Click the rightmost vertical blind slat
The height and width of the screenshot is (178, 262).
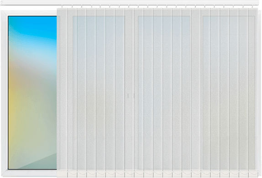pos(253,90)
